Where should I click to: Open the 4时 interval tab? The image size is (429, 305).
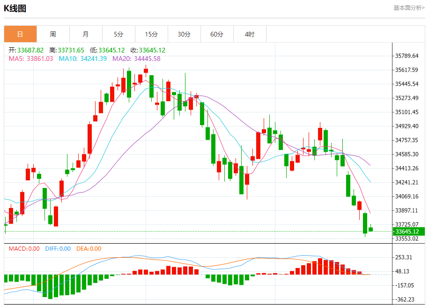(x=250, y=34)
